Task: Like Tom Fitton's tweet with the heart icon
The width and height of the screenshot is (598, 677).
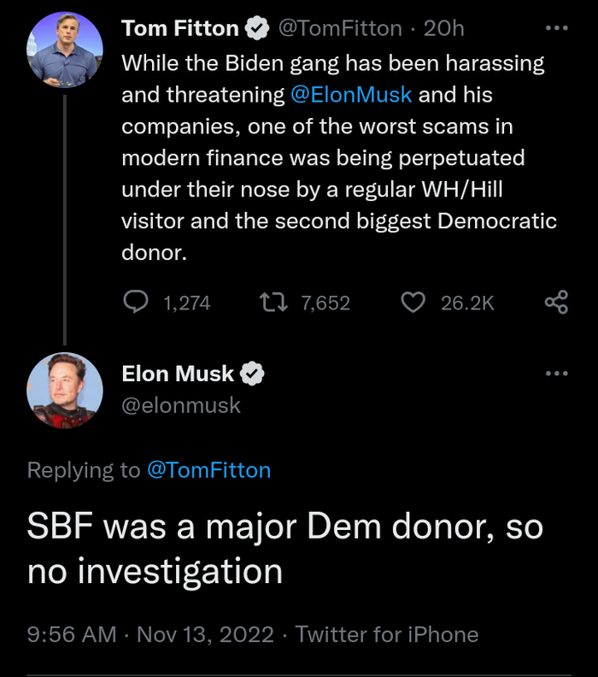Action: [x=413, y=302]
